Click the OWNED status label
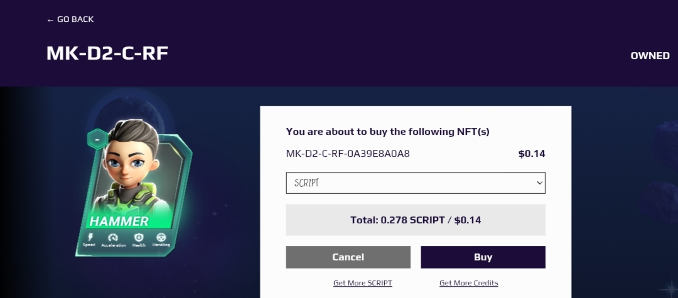Viewport: 678px width, 298px height. [650, 56]
